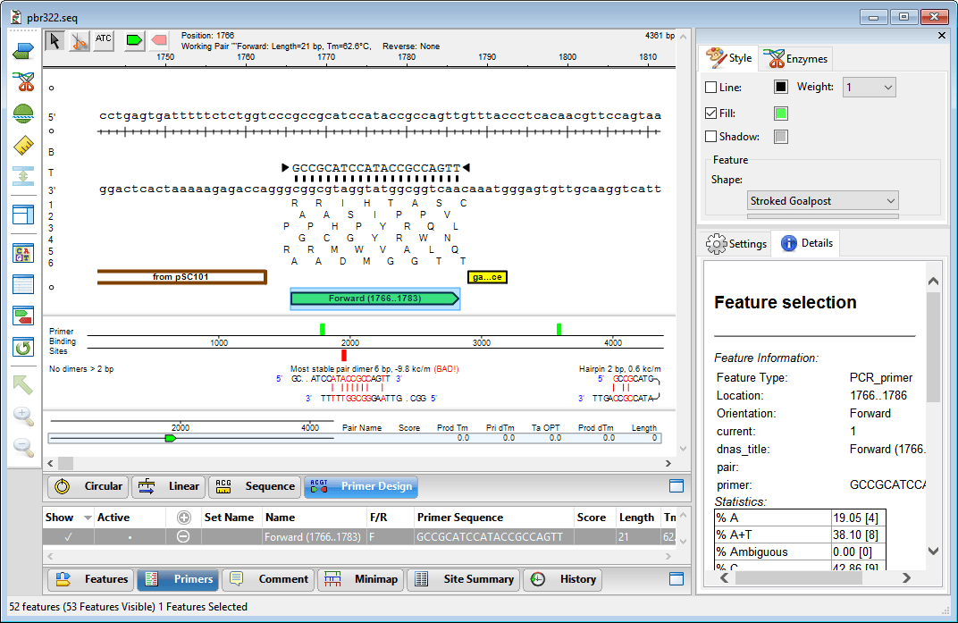Select the yellow 'ga...ce' feature

[487, 277]
